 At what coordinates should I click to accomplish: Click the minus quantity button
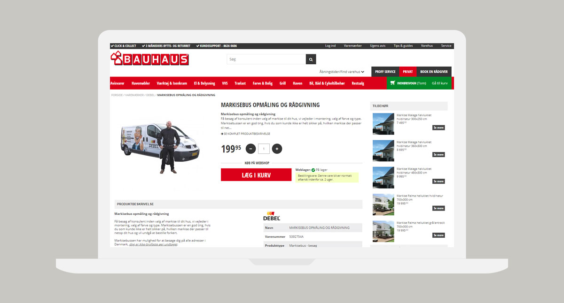click(251, 149)
